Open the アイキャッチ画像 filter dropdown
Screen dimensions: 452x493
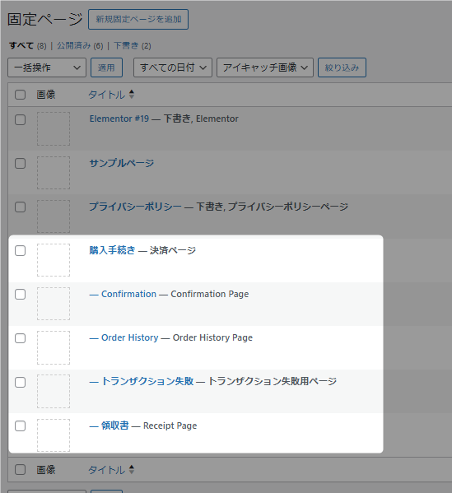[265, 67]
